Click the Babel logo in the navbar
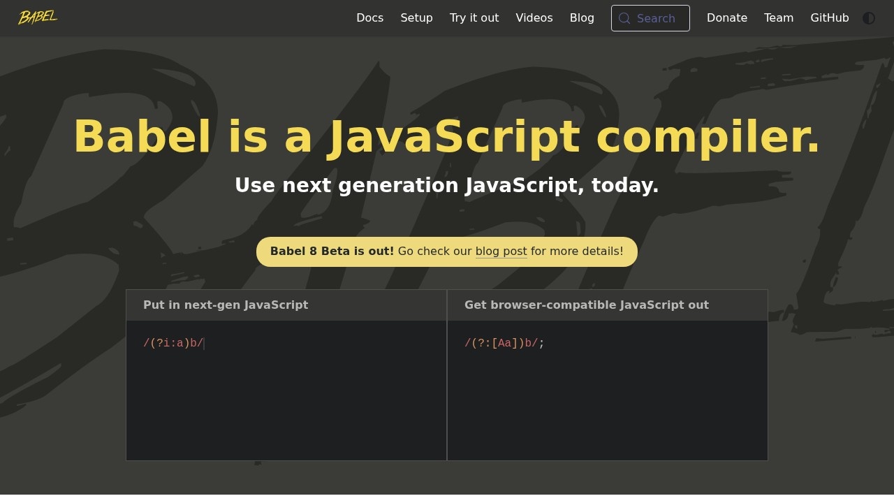The height and width of the screenshot is (503, 894). click(38, 17)
